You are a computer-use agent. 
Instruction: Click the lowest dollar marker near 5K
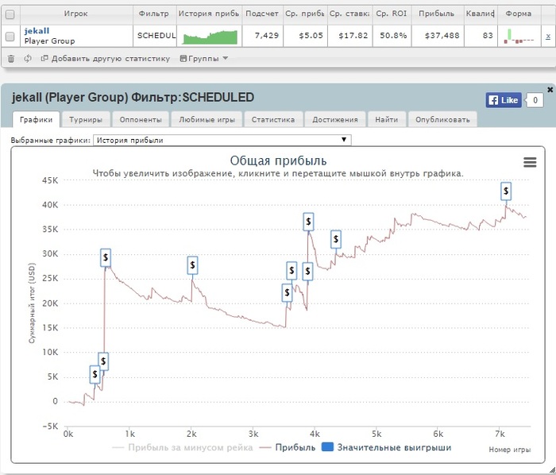coord(95,374)
